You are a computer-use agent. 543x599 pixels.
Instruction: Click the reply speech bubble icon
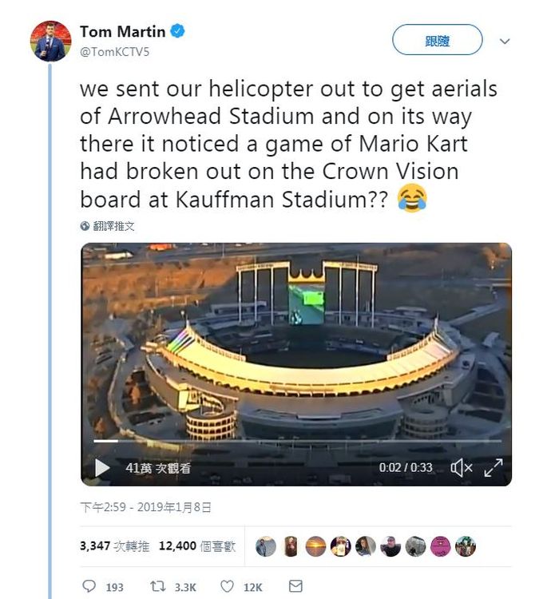[x=89, y=586]
